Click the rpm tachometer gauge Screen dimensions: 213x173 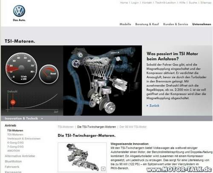[21, 68]
